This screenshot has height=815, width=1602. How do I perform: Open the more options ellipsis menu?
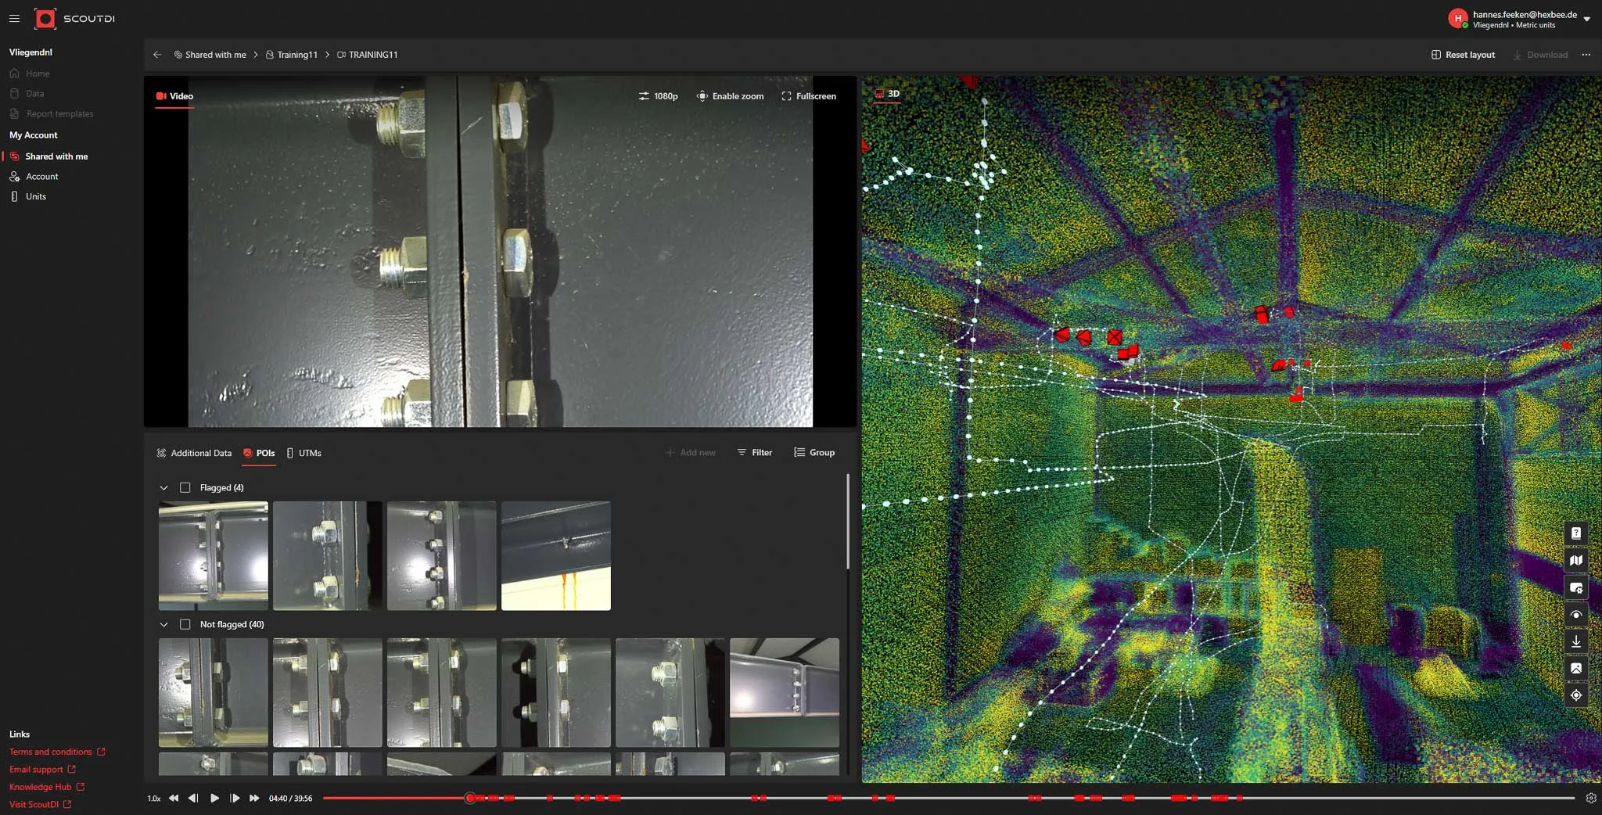(1586, 55)
